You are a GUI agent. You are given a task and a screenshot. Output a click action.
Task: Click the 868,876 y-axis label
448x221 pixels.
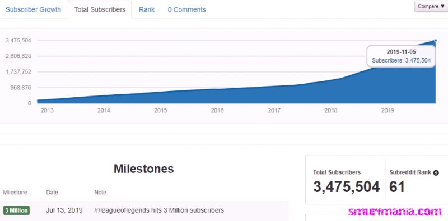(x=20, y=88)
